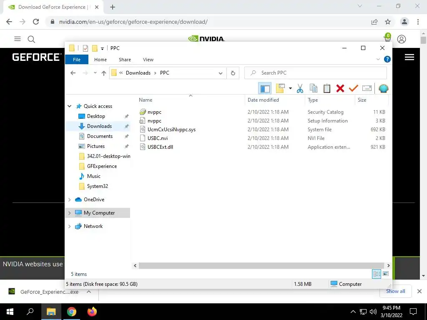This screenshot has width=427, height=320.
Task: Switch to large thumbnails view icon
Action: (386, 274)
